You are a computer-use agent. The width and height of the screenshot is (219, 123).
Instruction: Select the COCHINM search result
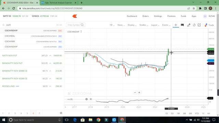point(32,41)
